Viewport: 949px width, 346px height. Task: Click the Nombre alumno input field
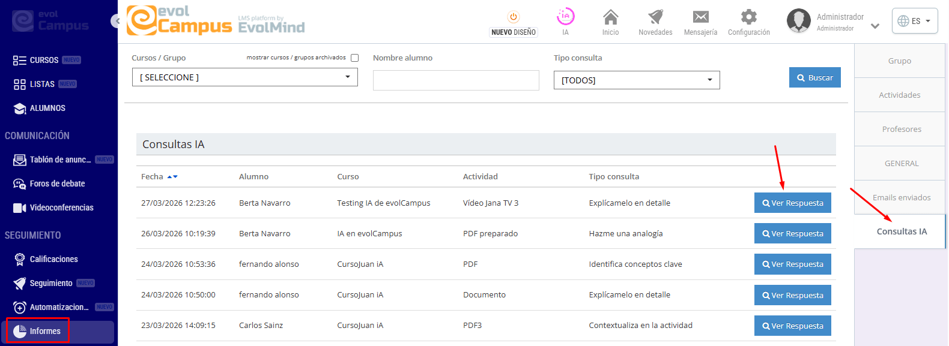(x=456, y=80)
